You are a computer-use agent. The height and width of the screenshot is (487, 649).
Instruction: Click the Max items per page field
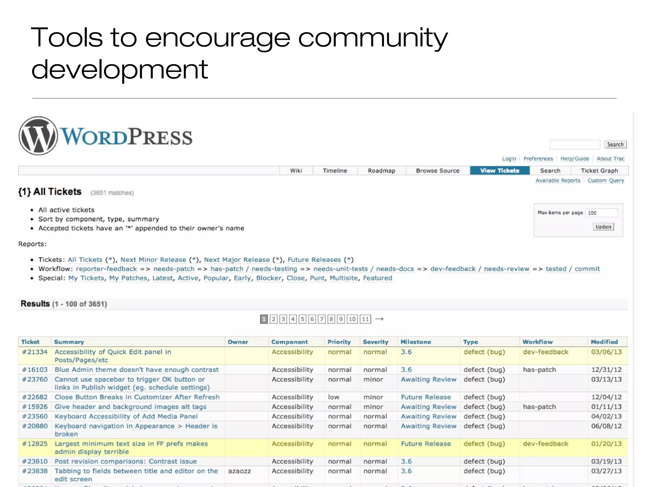tap(601, 213)
